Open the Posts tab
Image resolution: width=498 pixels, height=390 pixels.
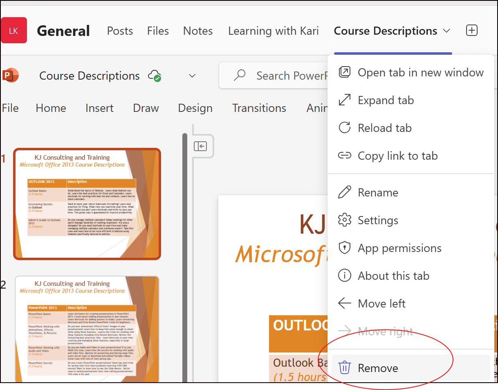pos(120,31)
